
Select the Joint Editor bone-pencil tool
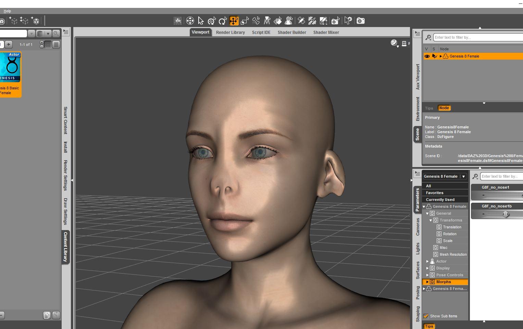pos(301,21)
